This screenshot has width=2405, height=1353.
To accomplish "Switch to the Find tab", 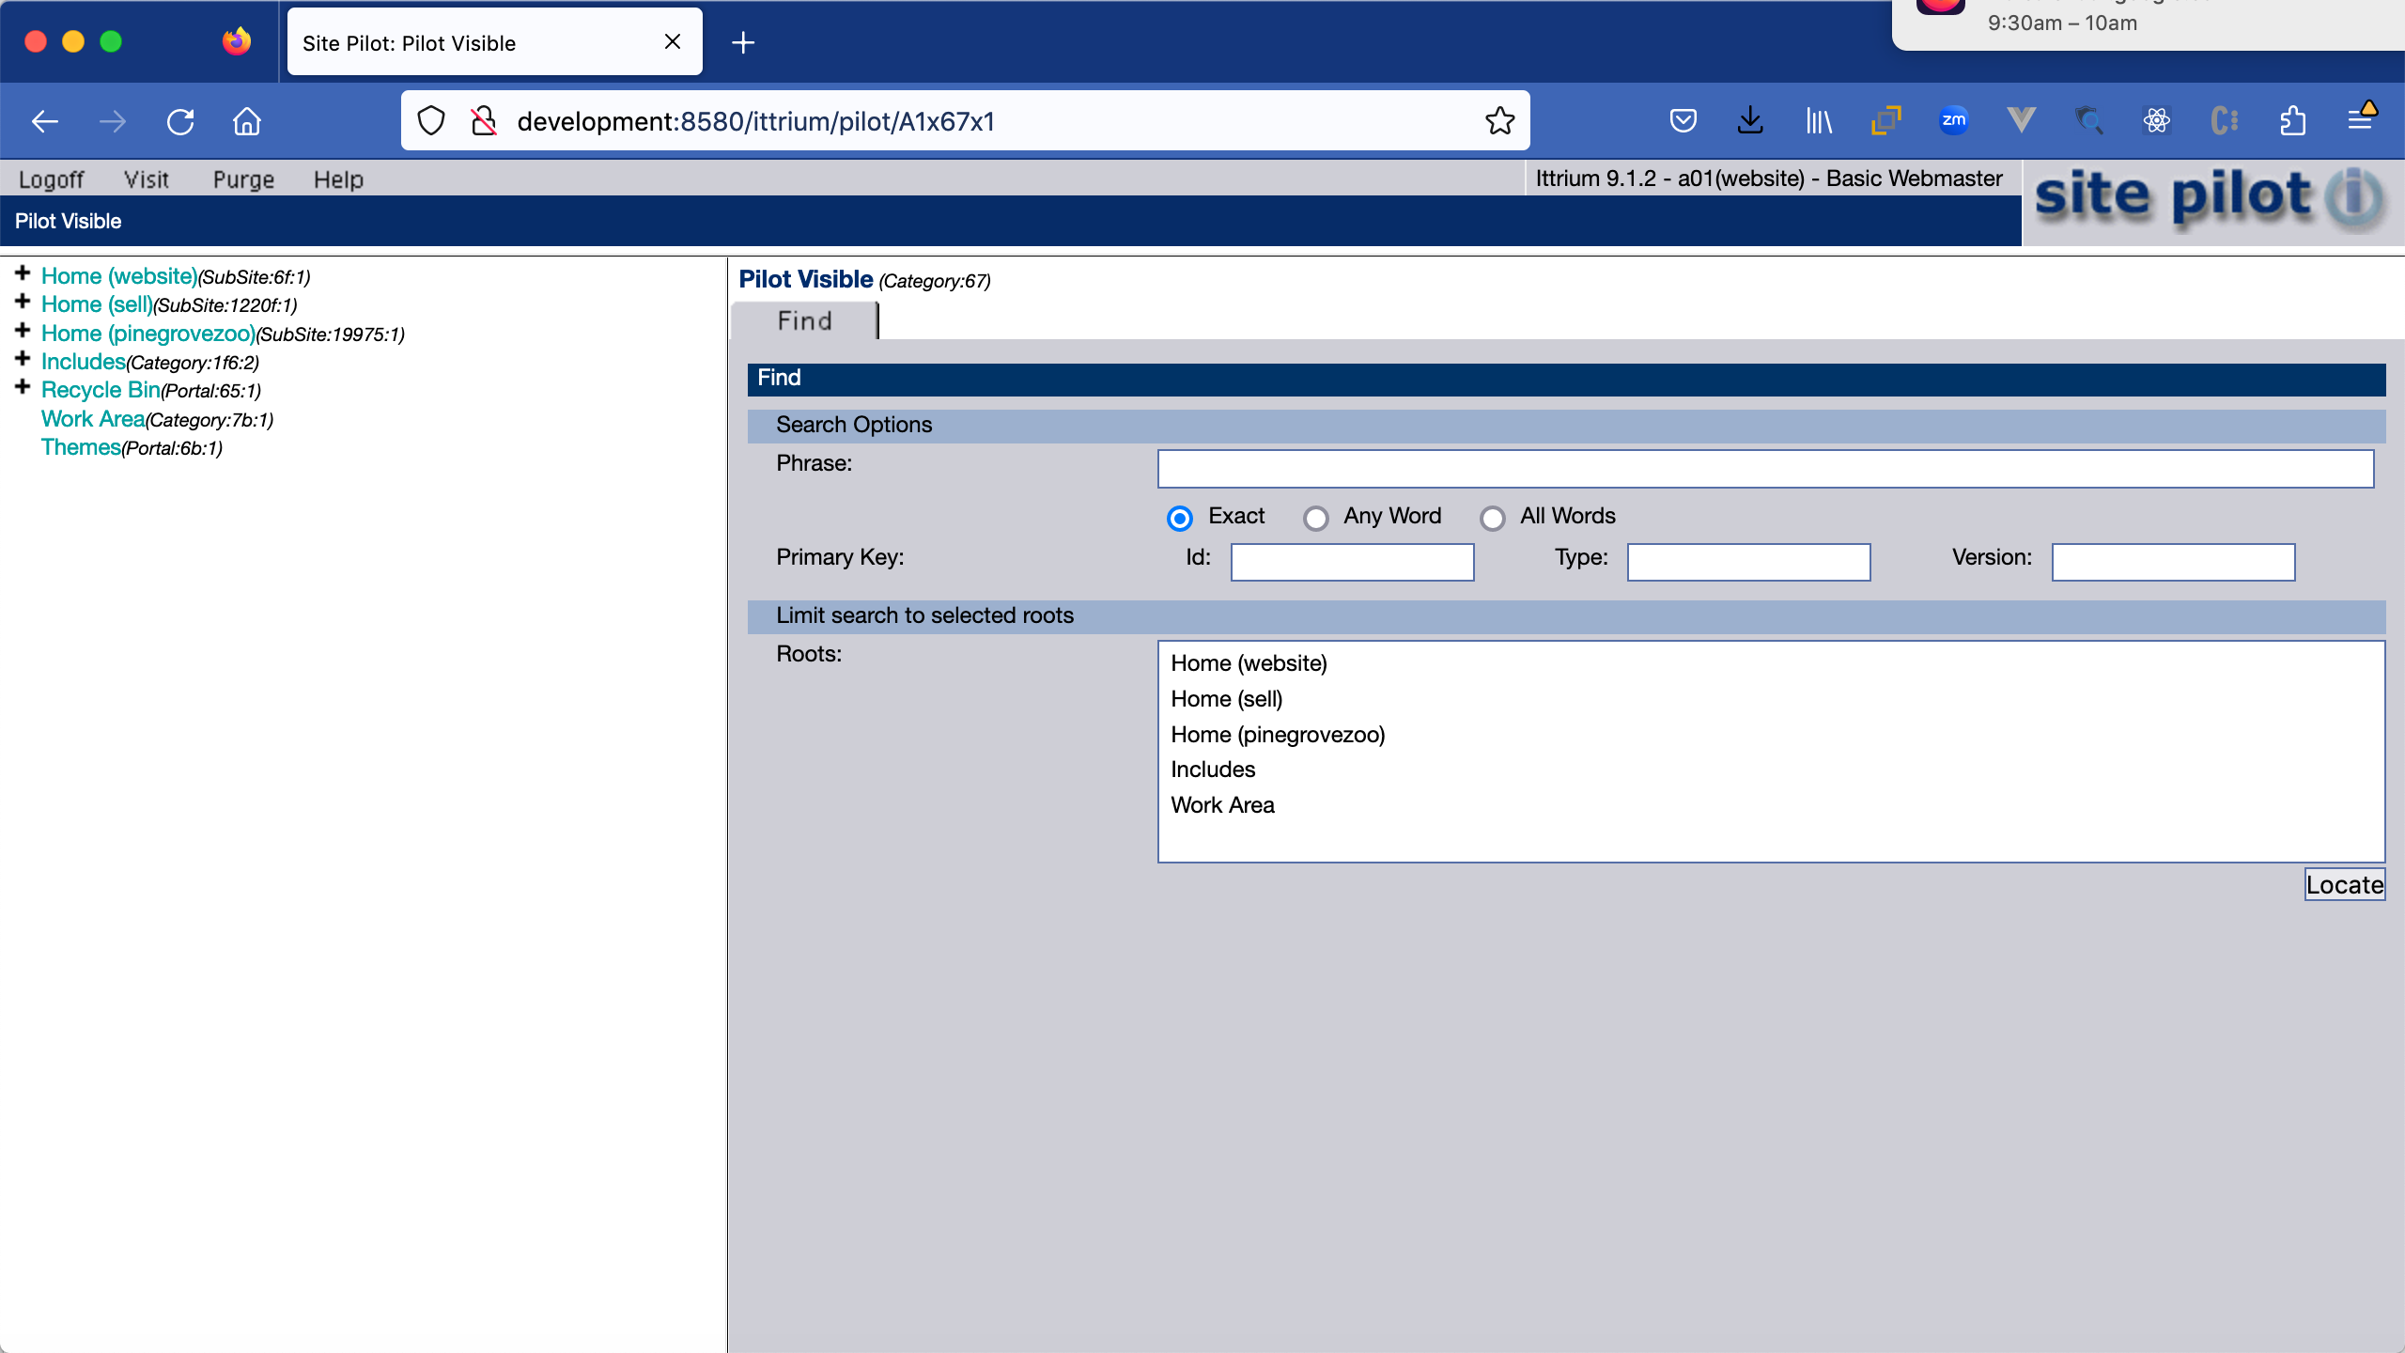I will pyautogui.click(x=804, y=321).
